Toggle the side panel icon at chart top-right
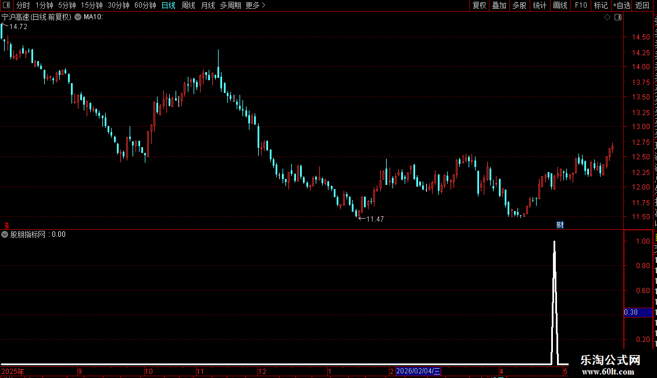The height and width of the screenshot is (378, 657). (x=618, y=17)
